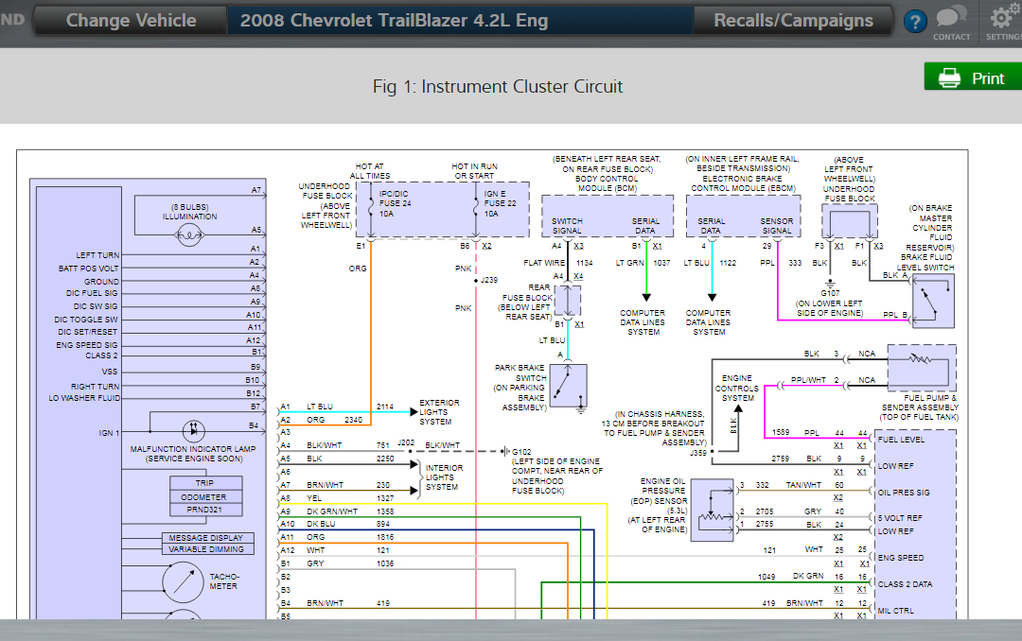Click the DIC TOGGLE SW label
Viewport: 1022px width, 641px height.
click(86, 320)
